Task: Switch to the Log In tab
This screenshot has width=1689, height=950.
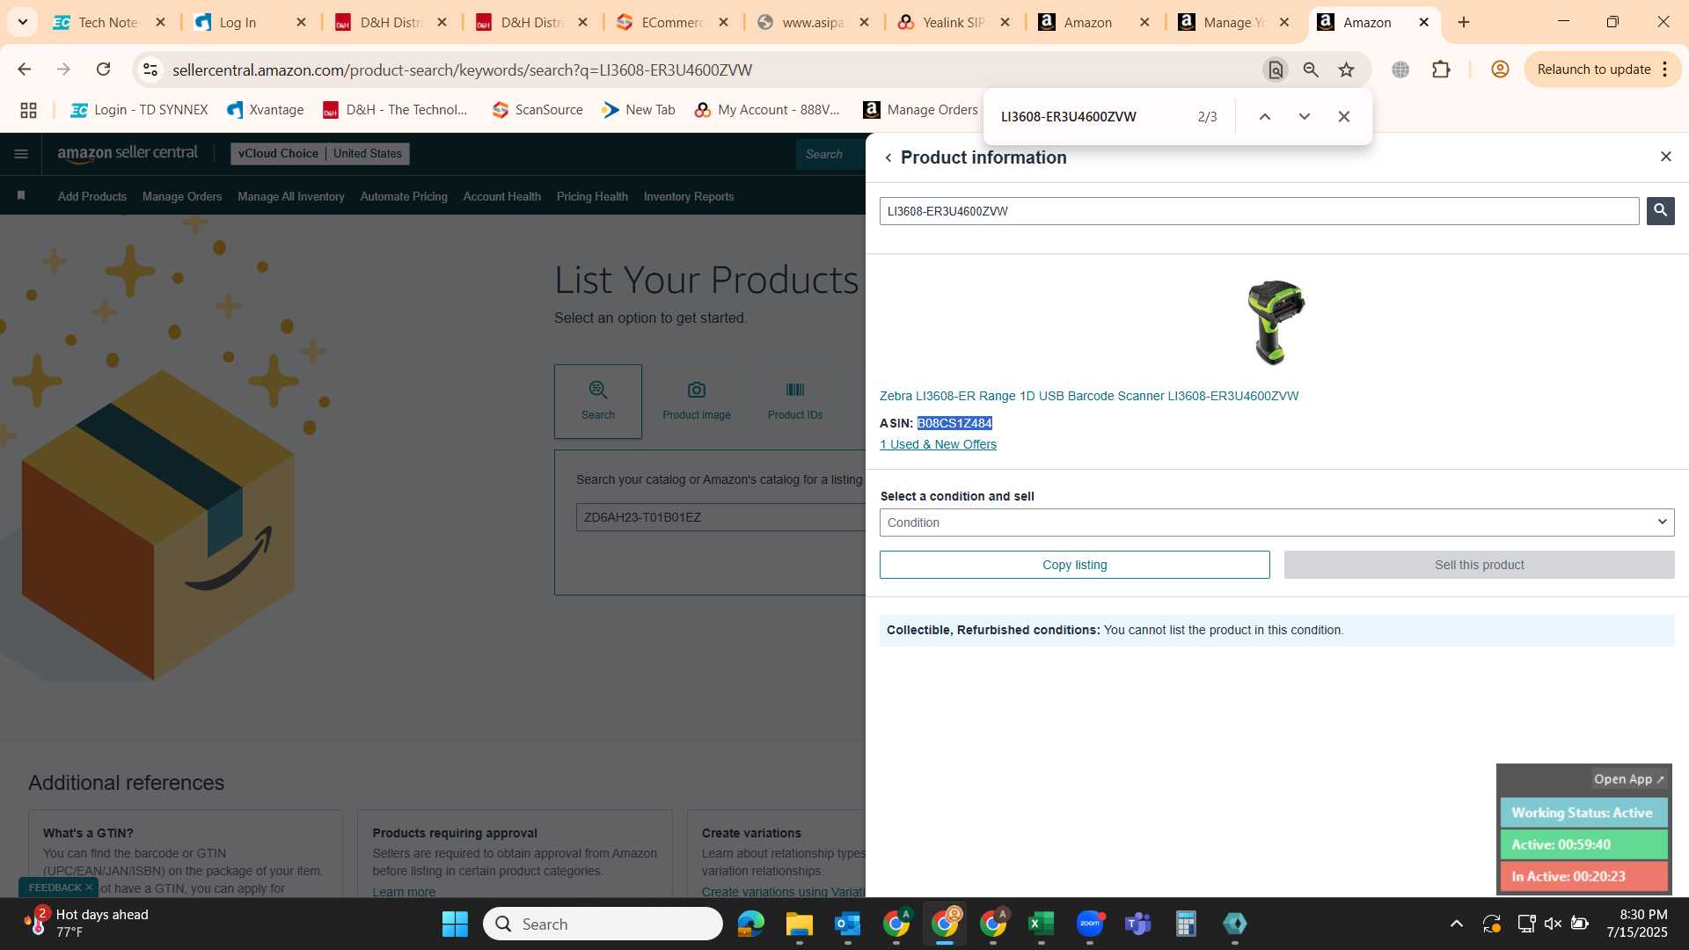Action: click(250, 22)
